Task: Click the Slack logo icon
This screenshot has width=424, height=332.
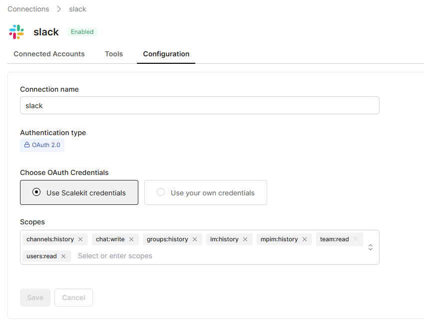Action: [16, 32]
